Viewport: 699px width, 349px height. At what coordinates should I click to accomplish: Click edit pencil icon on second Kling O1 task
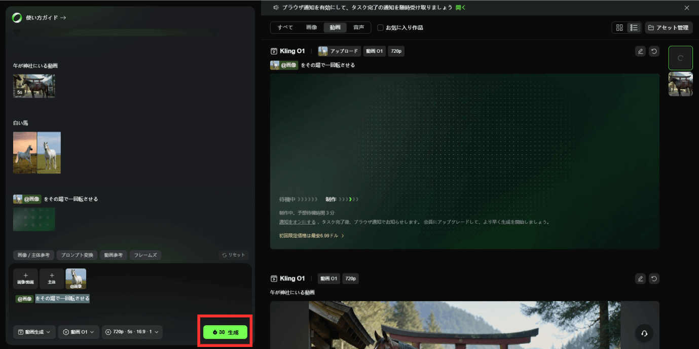click(640, 278)
